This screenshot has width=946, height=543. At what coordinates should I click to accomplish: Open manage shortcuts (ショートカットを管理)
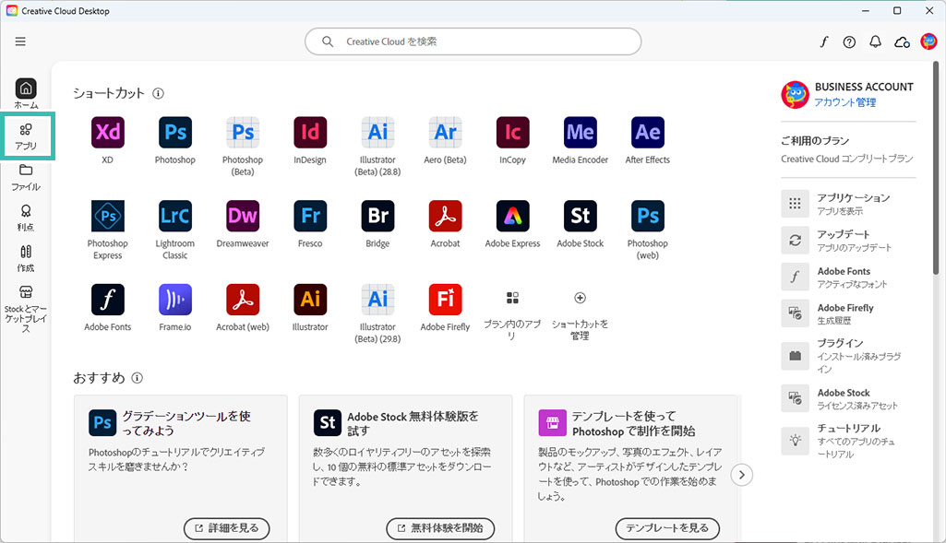(580, 313)
